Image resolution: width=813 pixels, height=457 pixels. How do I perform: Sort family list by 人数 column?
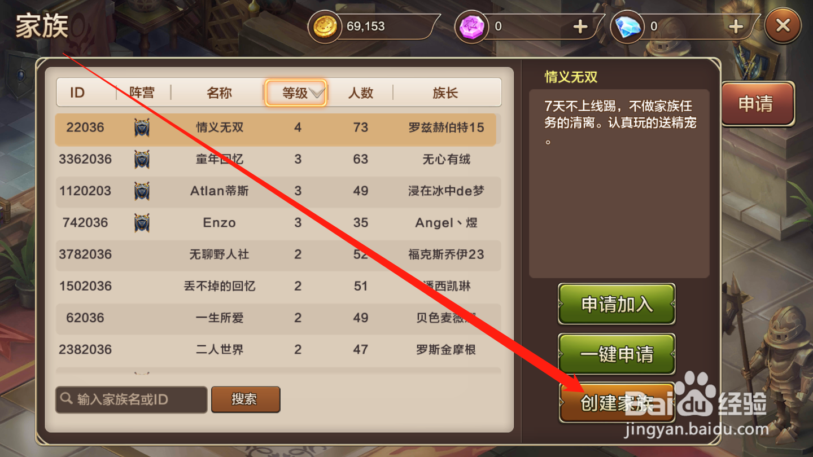[360, 93]
